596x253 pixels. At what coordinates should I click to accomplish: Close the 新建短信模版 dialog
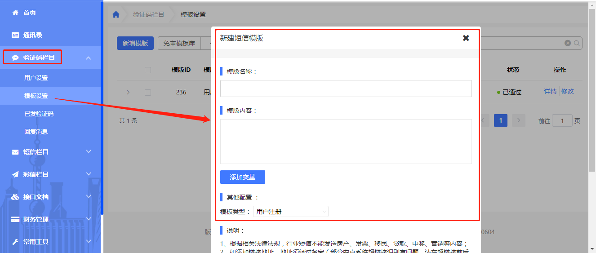pyautogui.click(x=466, y=38)
